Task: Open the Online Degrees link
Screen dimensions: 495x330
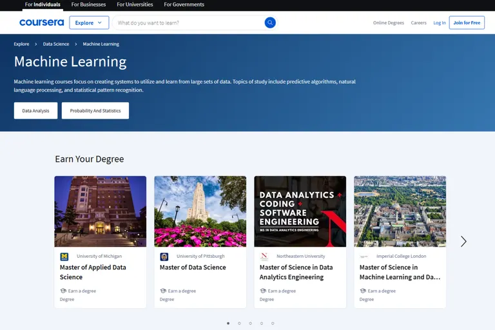Action: pos(388,23)
